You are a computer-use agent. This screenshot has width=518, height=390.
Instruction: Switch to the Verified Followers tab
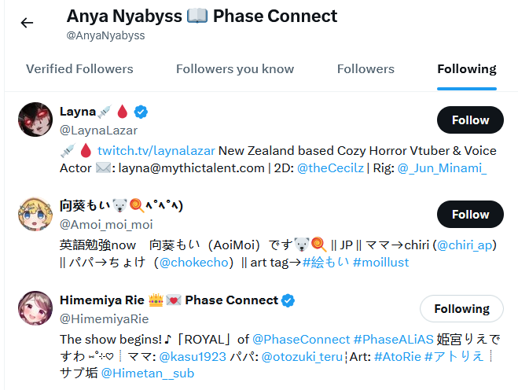pyautogui.click(x=79, y=69)
